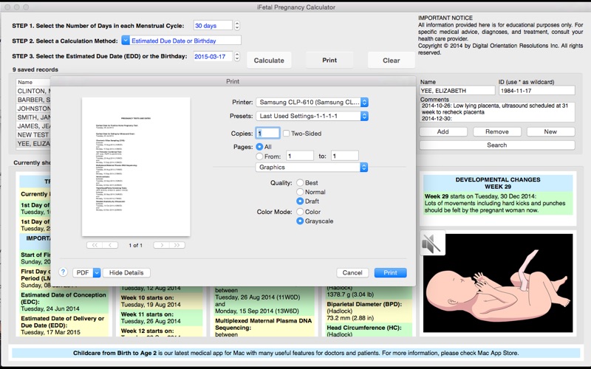The image size is (591, 369).
Task: Click the Biparietal Diameter (BPD) entry
Action: 369,311
